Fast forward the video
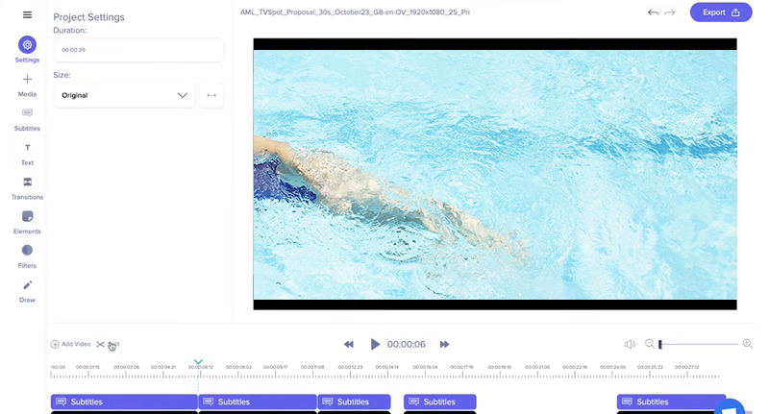 [444, 345]
